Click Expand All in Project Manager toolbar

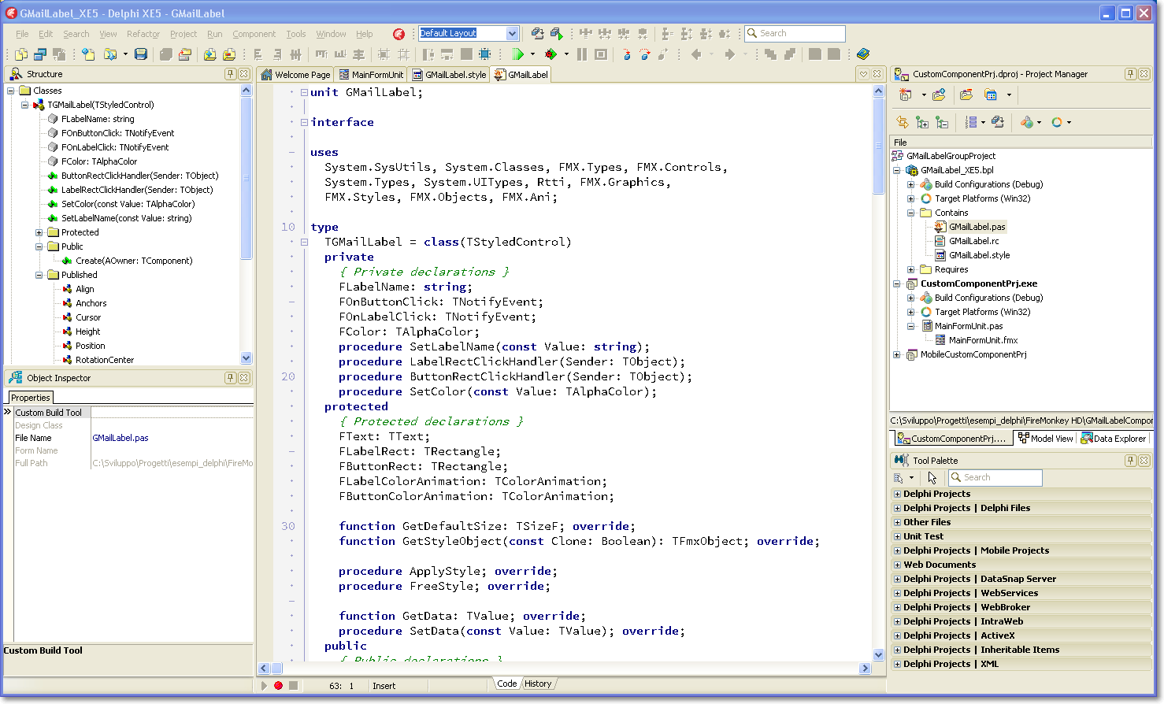click(x=922, y=122)
